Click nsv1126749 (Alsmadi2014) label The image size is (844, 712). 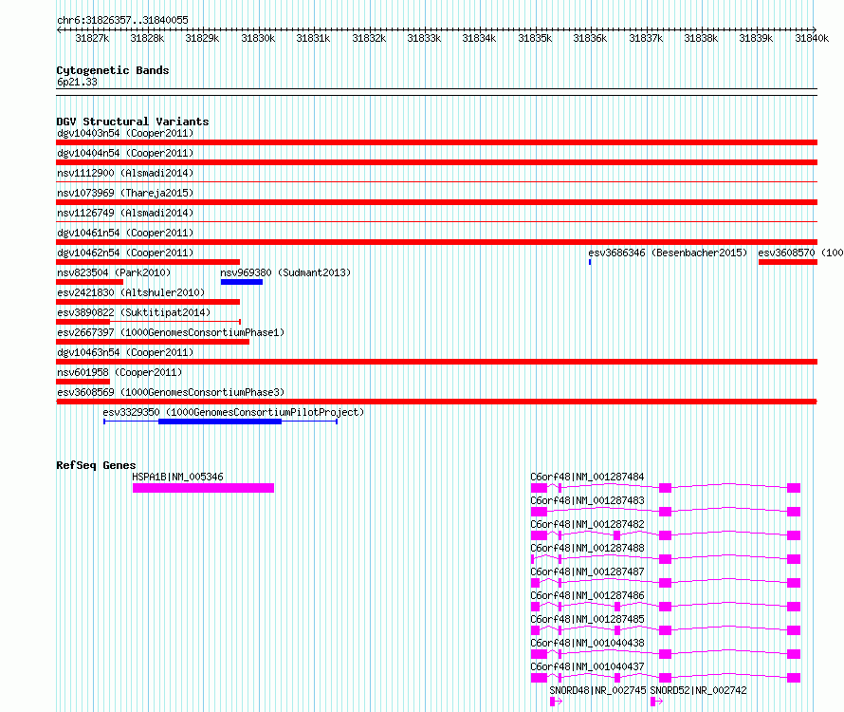tap(125, 213)
